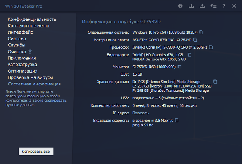
Task: Open the Службы section
Action: click(17, 45)
